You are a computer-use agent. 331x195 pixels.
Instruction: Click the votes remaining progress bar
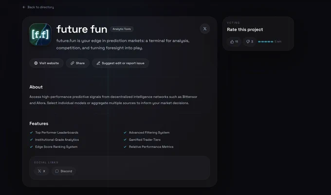click(x=266, y=41)
